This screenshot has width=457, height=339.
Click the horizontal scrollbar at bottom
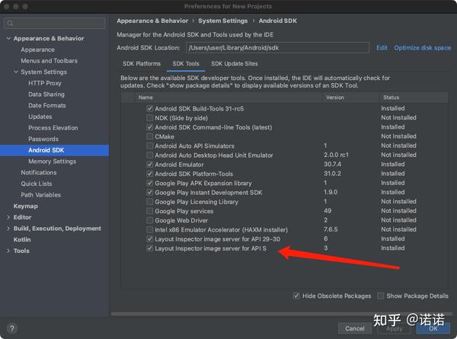(x=283, y=314)
